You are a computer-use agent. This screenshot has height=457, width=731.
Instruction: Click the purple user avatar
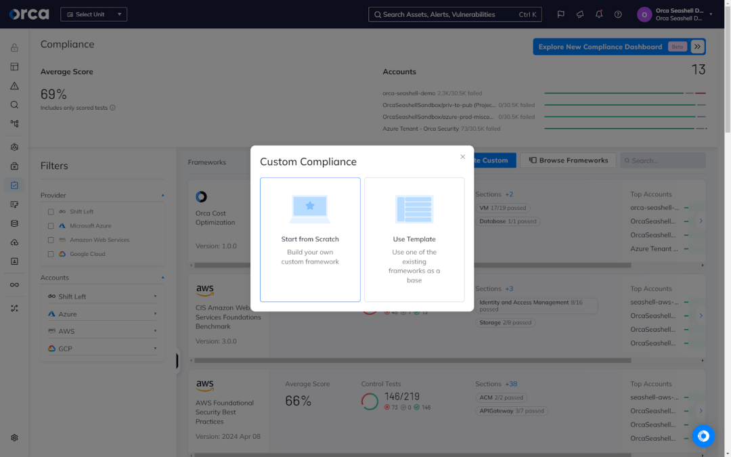click(644, 14)
